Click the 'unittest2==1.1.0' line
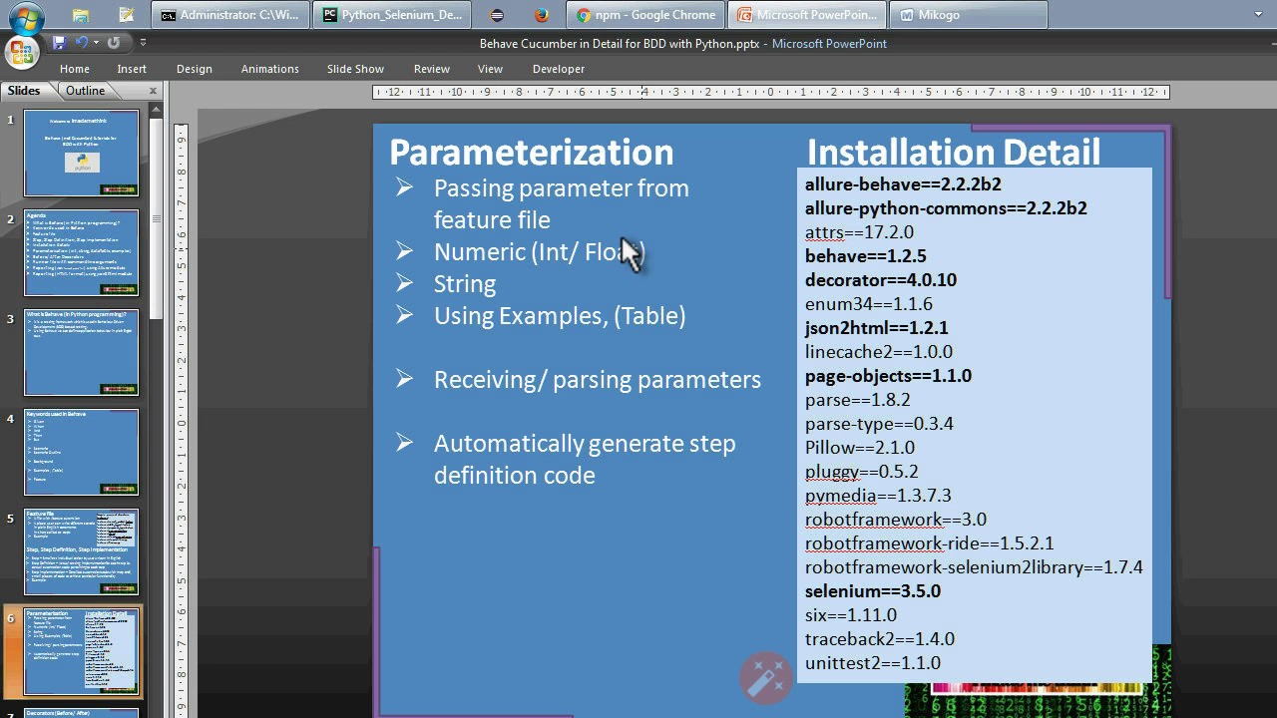Screen dimensions: 1277x718 [873, 663]
